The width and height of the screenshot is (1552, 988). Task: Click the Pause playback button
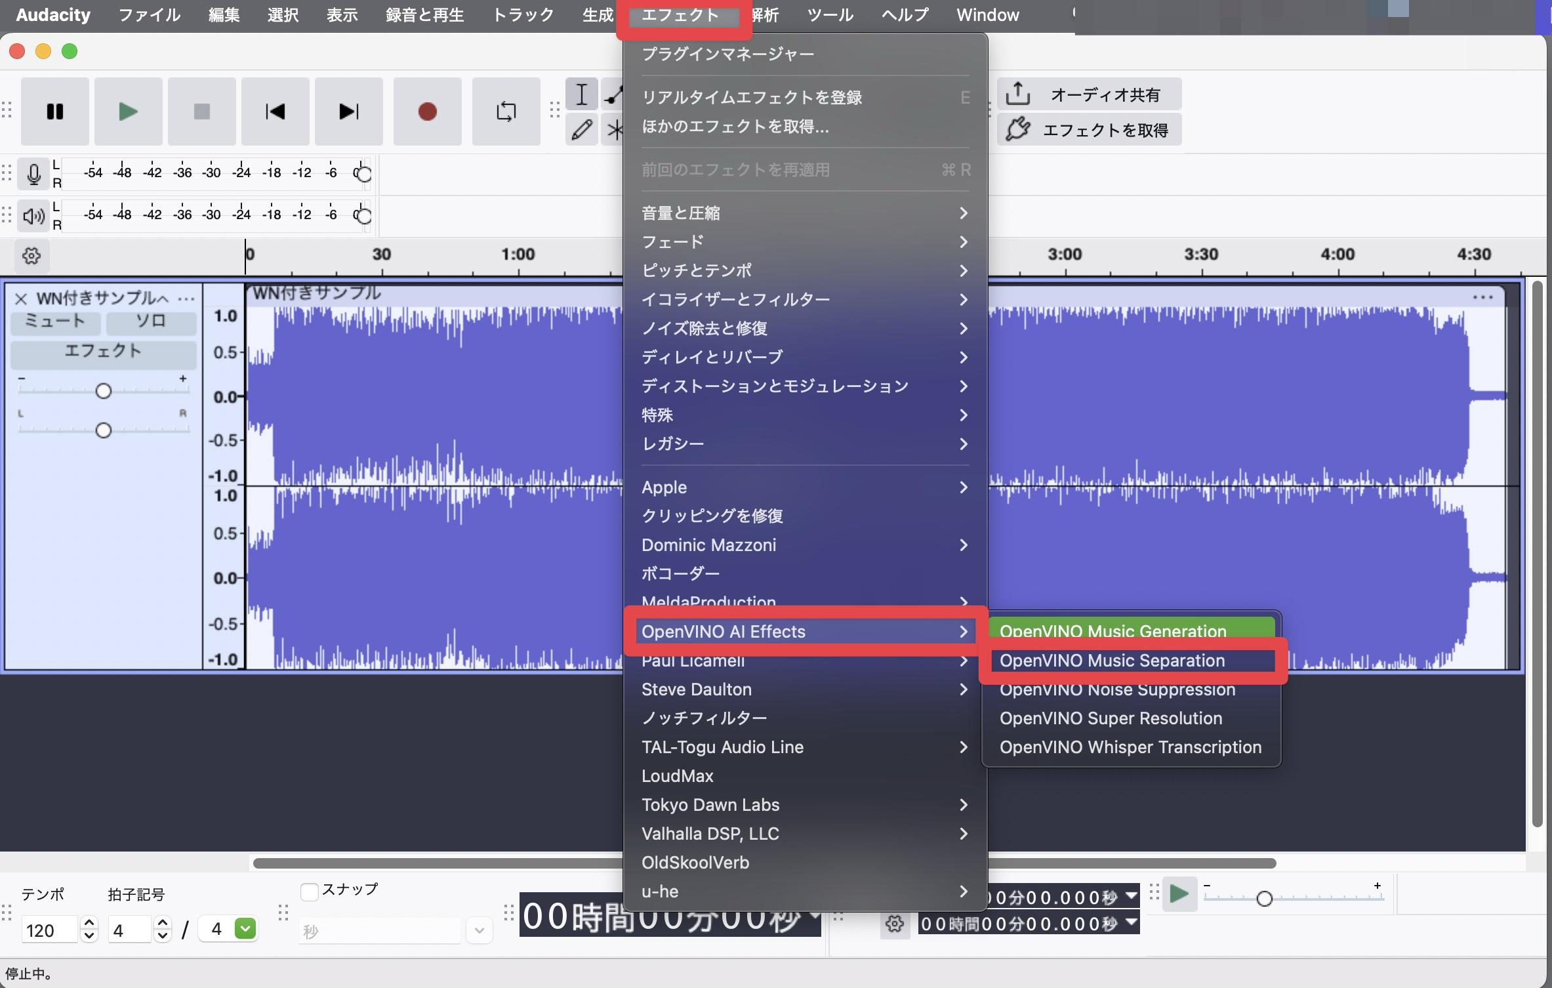click(55, 112)
